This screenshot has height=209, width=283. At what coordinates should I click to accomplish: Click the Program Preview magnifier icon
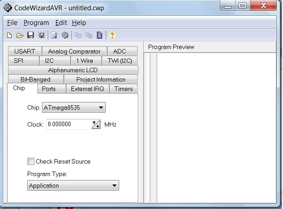54,35
